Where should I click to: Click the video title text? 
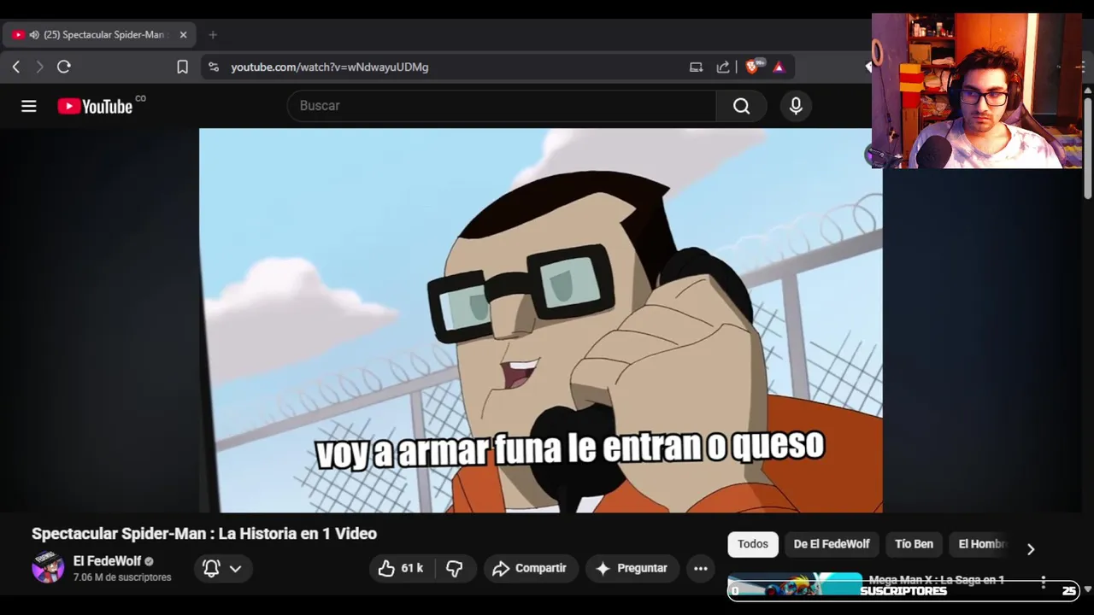pos(204,534)
